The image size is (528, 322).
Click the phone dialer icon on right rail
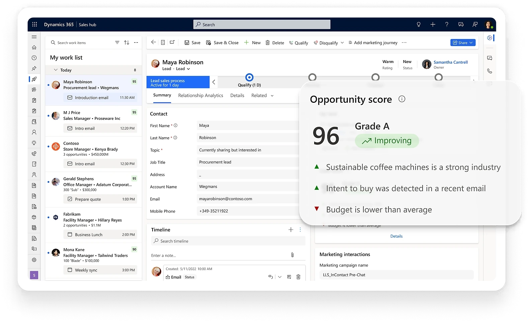point(490,71)
